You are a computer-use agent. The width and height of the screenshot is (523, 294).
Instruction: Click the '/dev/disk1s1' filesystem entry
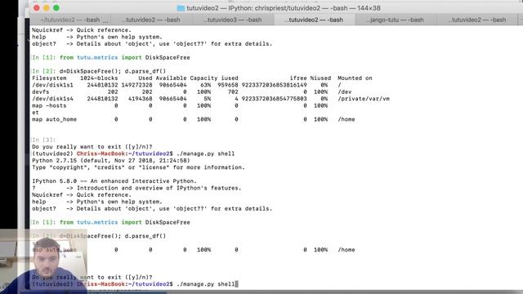click(52, 85)
